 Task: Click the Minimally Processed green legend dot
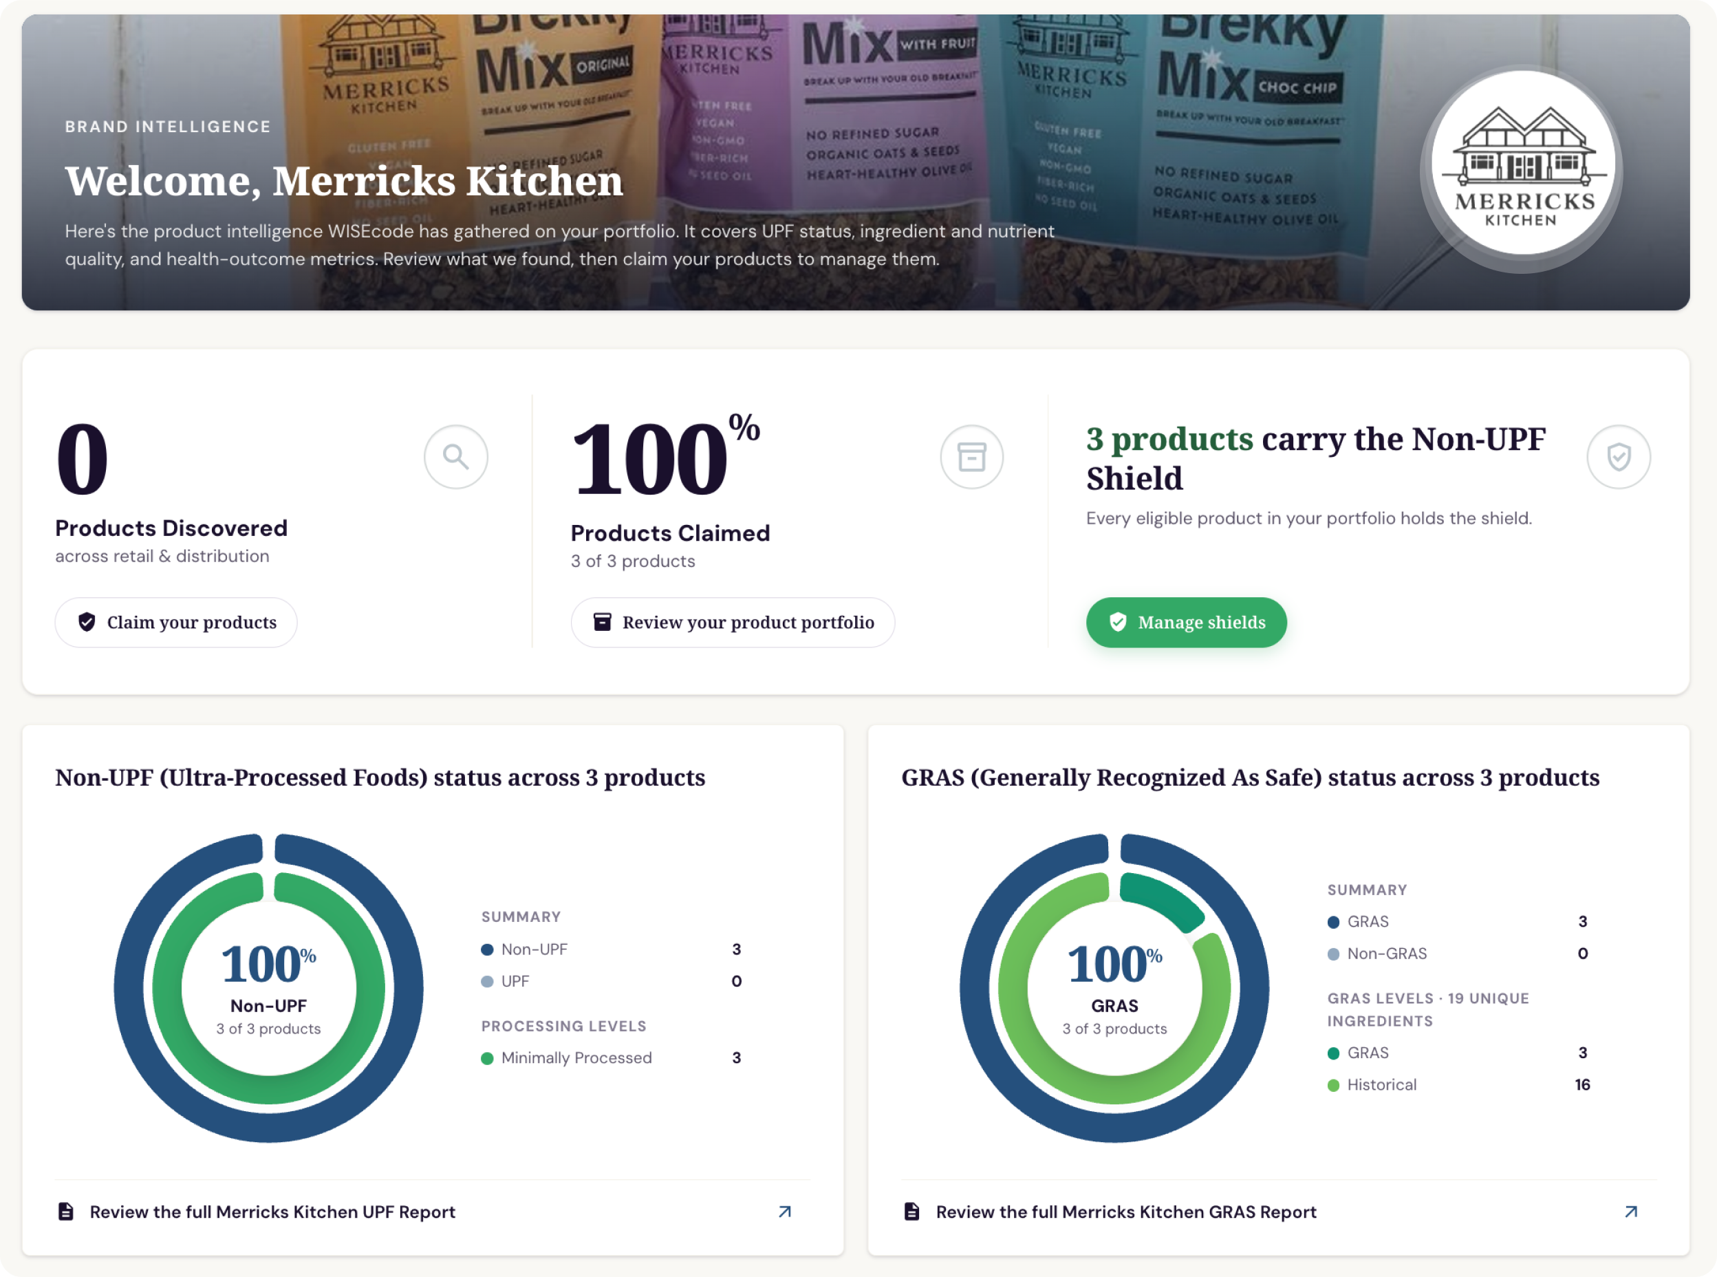[x=487, y=1058]
